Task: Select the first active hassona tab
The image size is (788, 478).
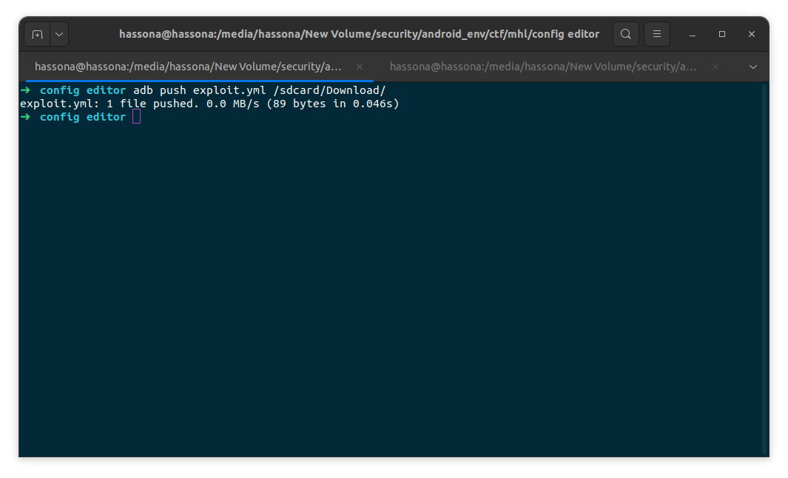Action: pos(188,67)
